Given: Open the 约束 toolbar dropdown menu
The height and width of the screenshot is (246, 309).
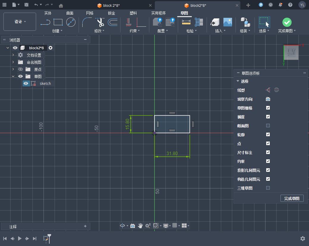Looking at the screenshot, I should coord(135,31).
